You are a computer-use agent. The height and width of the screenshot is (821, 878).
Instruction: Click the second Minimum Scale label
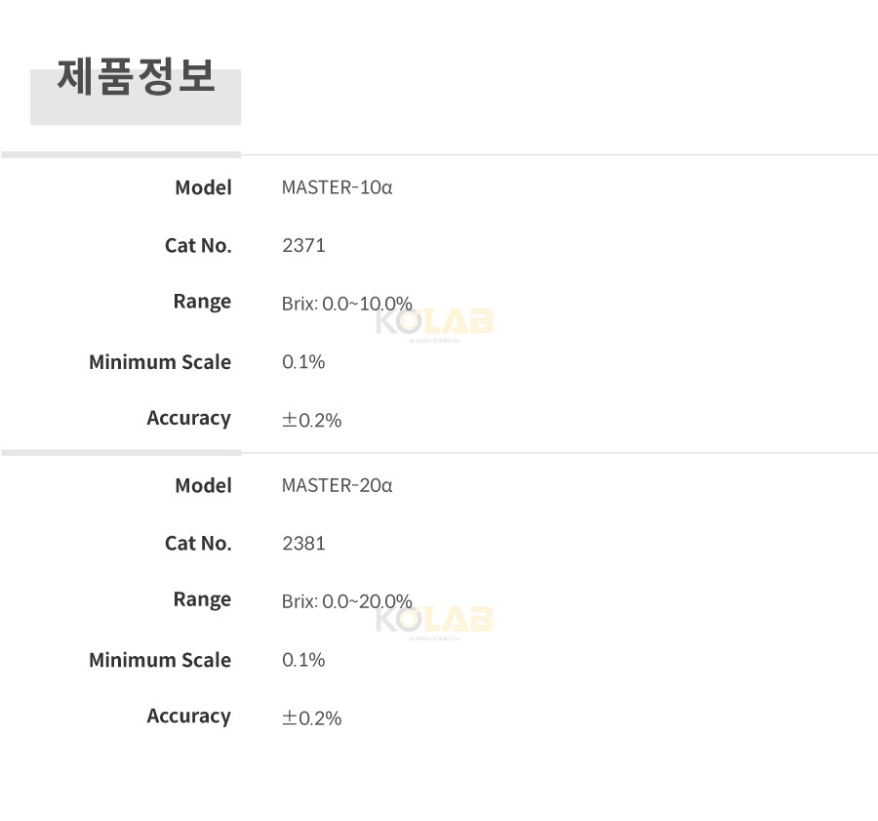(160, 660)
